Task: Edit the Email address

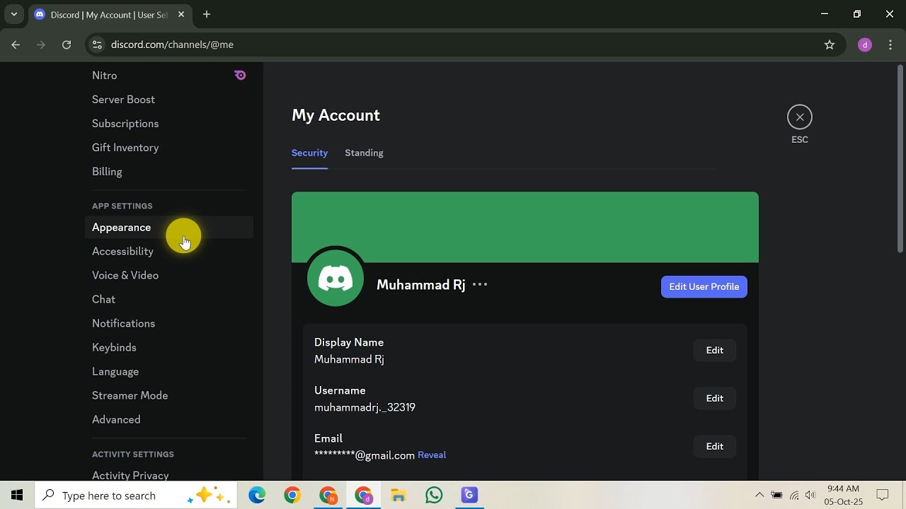Action: pos(714,446)
